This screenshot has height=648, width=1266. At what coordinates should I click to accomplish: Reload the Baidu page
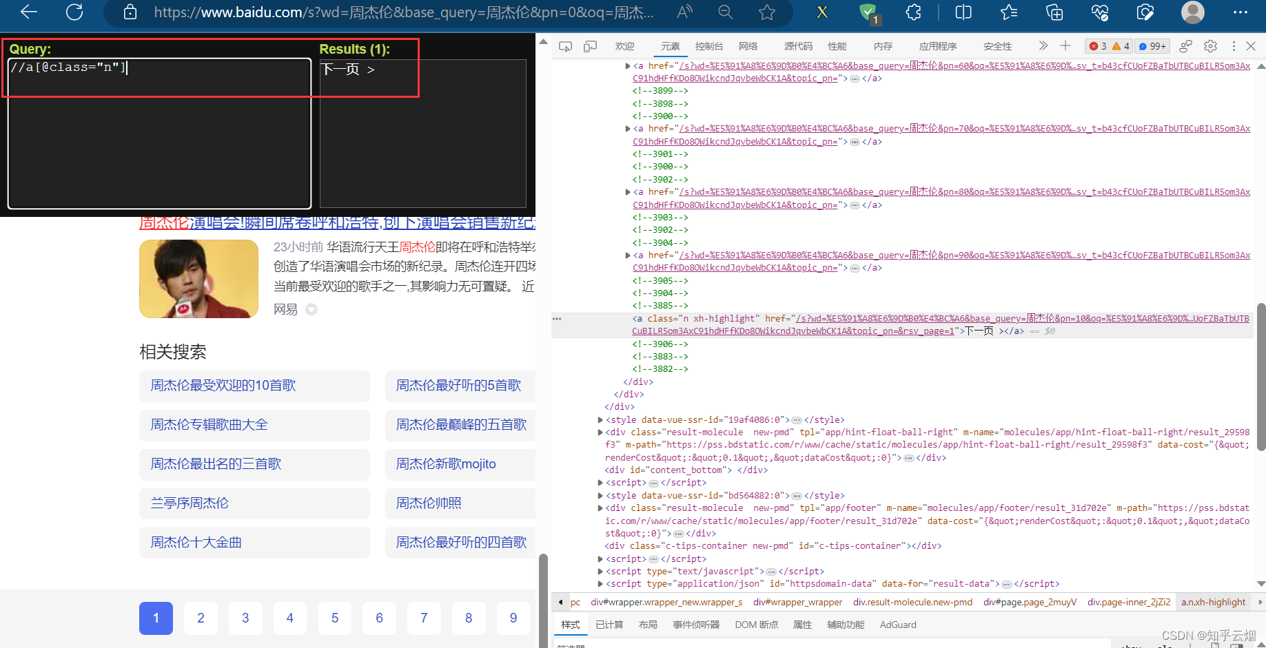[x=74, y=12]
